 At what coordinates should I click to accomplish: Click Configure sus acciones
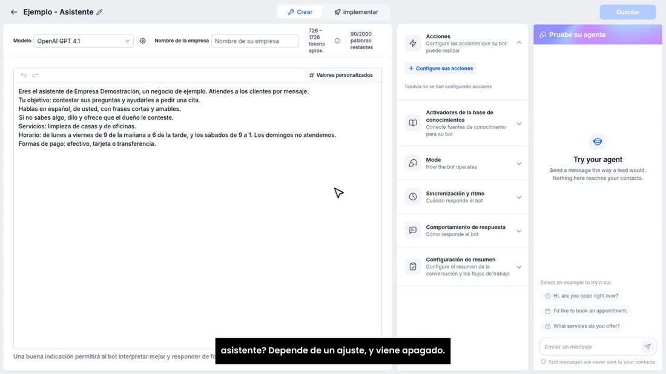(440, 68)
